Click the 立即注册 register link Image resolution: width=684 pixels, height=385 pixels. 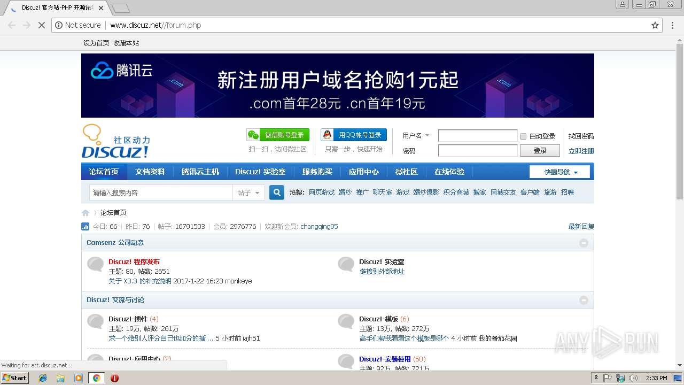coord(581,151)
